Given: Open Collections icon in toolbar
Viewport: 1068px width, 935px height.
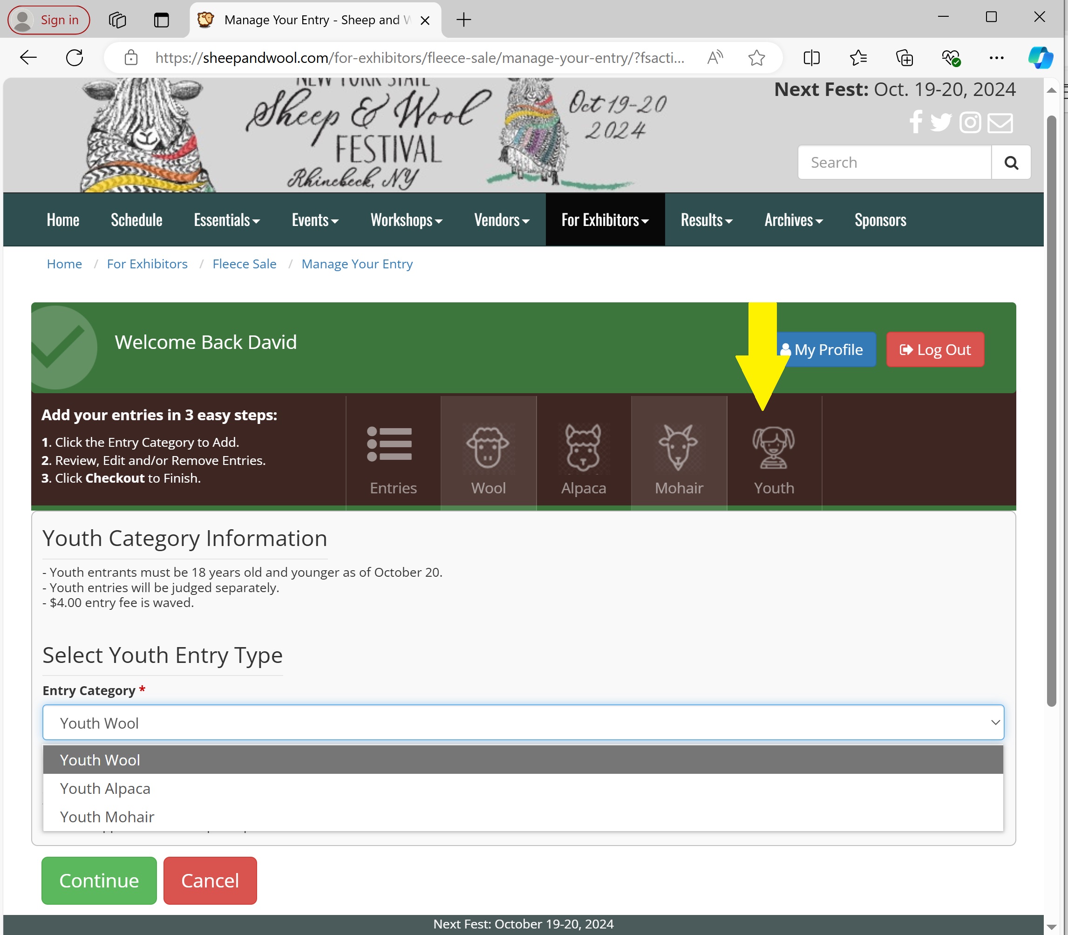Looking at the screenshot, I should click(x=904, y=57).
